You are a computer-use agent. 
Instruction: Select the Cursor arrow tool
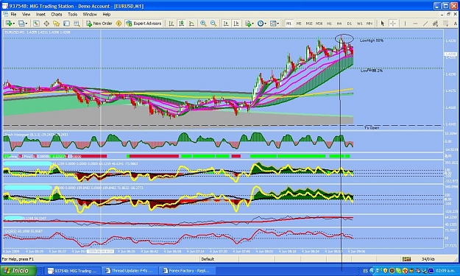(382, 24)
